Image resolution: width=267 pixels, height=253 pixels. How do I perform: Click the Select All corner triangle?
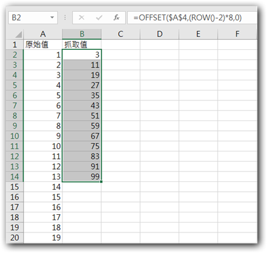click(19, 35)
